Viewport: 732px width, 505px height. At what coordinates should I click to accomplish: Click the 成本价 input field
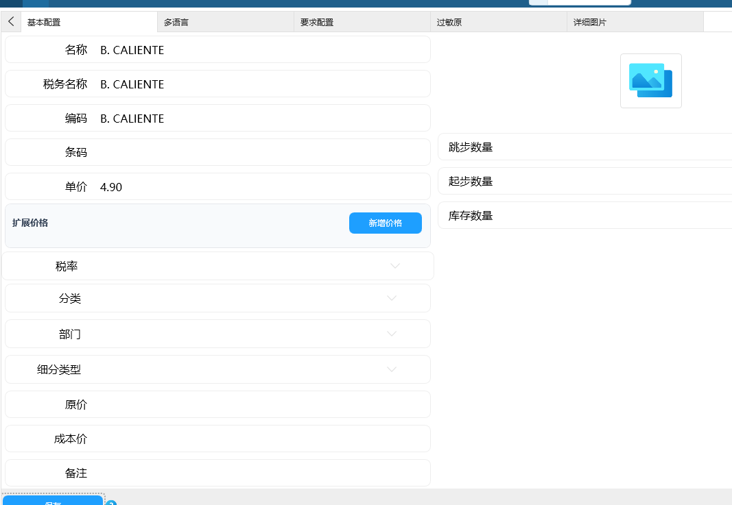[217, 439]
